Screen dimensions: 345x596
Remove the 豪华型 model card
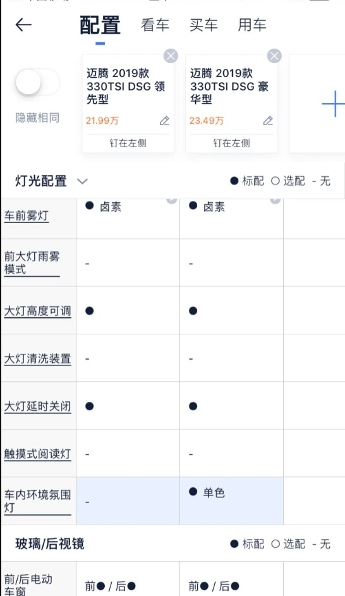[x=274, y=56]
